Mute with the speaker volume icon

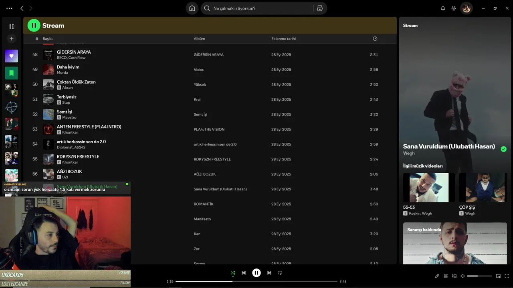coord(463,276)
